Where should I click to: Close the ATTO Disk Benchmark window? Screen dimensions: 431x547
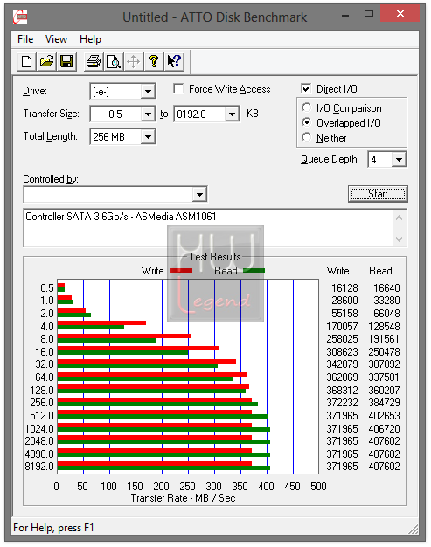pyautogui.click(x=400, y=14)
